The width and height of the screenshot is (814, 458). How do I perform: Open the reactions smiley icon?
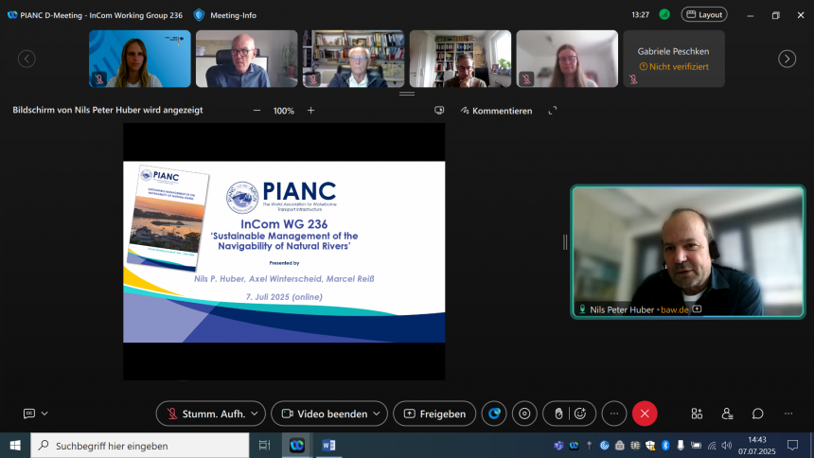pos(580,414)
